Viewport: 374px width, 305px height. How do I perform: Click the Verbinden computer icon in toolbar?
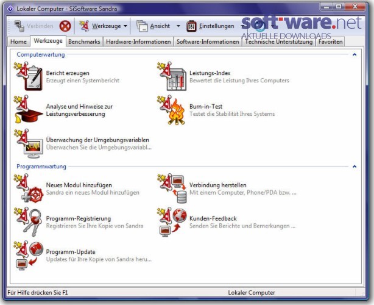tap(19, 26)
